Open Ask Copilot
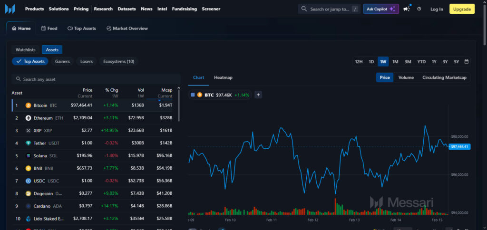Image resolution: width=487 pixels, height=230 pixels. [381, 9]
